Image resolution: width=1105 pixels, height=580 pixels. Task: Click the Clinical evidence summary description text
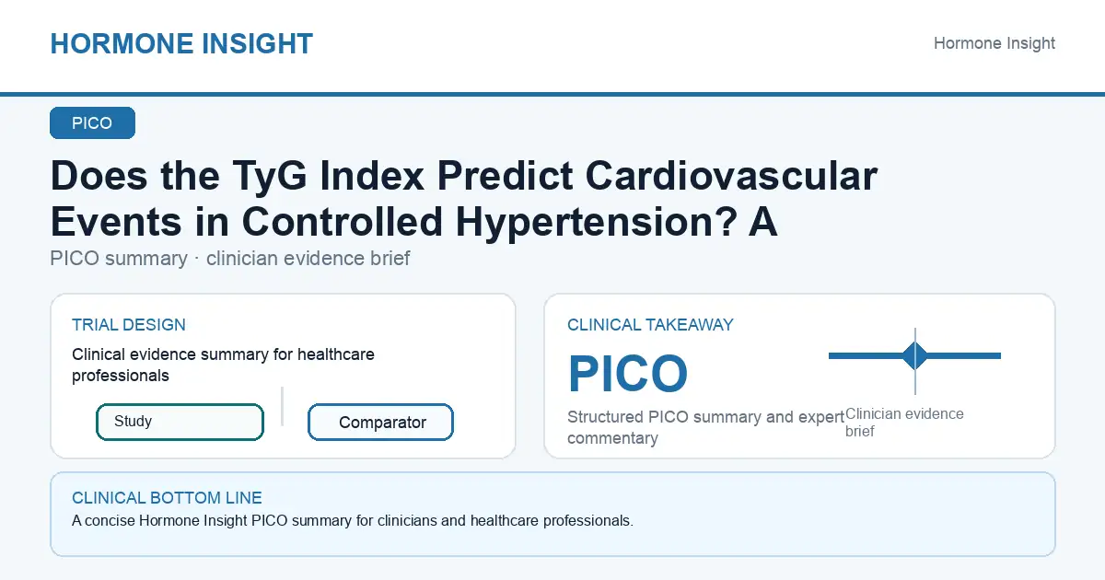pos(223,365)
